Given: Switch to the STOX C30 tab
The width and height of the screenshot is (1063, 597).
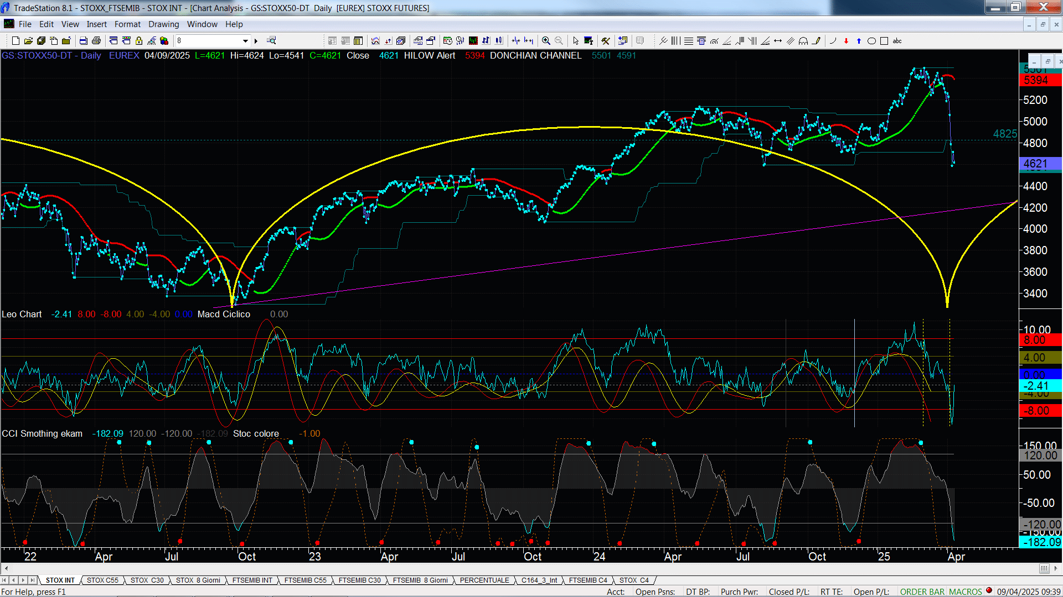Looking at the screenshot, I should click(x=147, y=580).
